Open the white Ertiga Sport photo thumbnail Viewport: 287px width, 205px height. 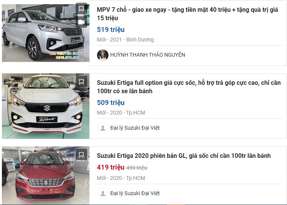pyautogui.click(x=46, y=106)
